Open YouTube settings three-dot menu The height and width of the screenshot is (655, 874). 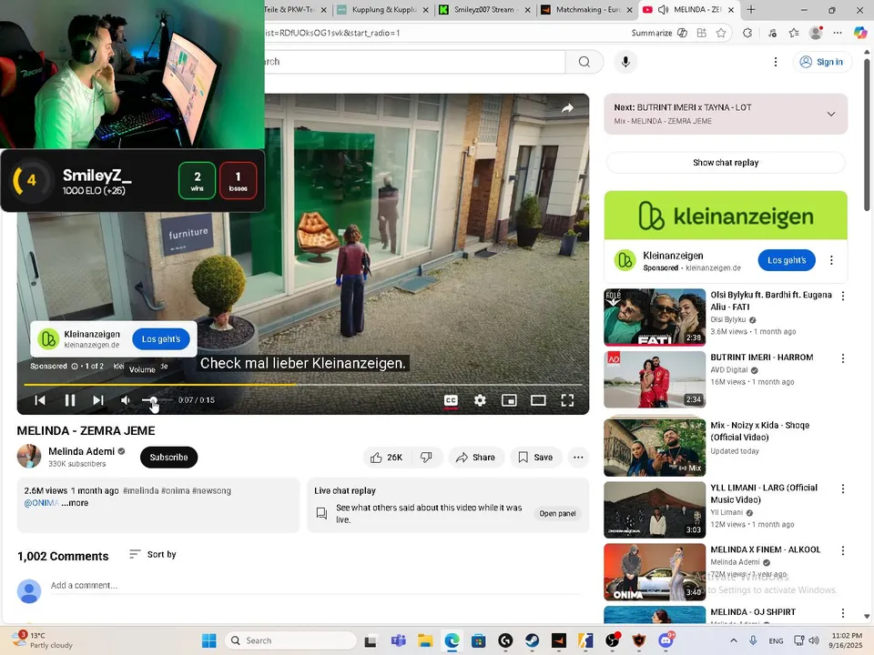[776, 62]
